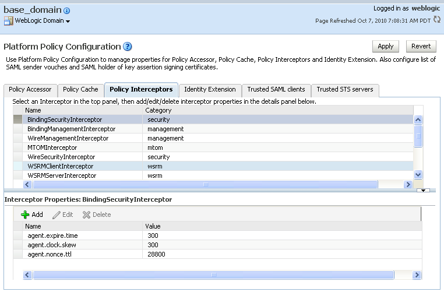Screen dimensions: 444x295
Task: Click the interceptors list scroll down arrow
Action: pyautogui.click(x=418, y=174)
